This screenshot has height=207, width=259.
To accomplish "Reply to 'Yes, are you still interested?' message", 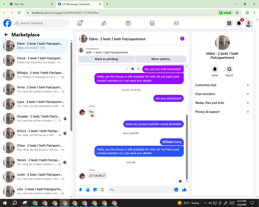I will [133, 69].
